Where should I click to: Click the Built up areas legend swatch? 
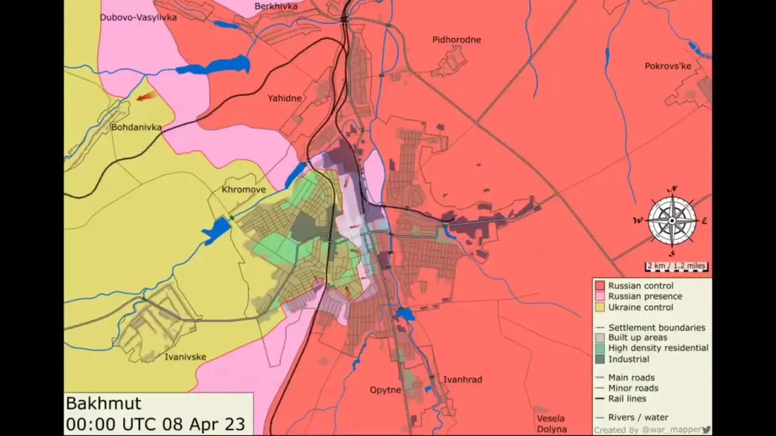pos(600,338)
